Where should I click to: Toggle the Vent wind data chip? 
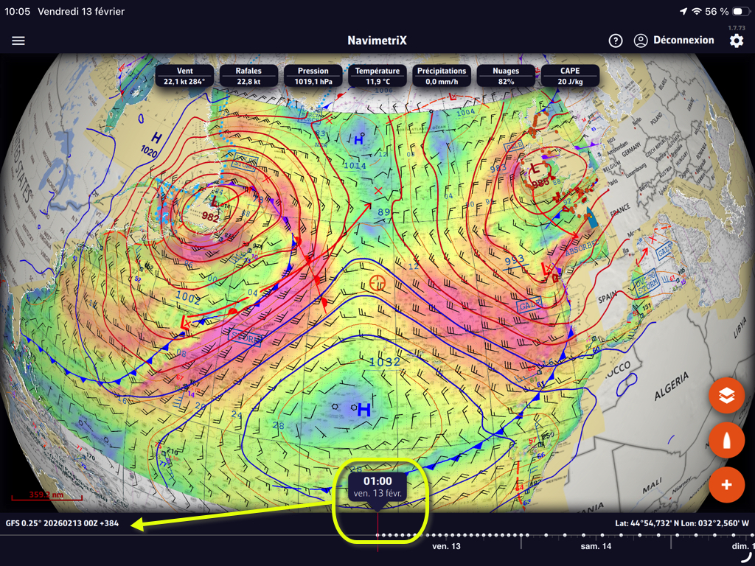(x=184, y=76)
